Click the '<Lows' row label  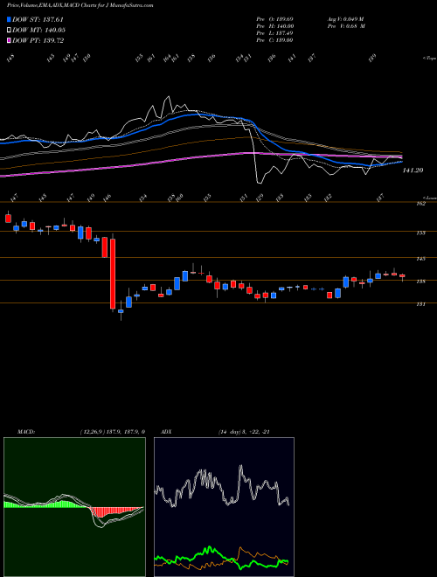(x=430, y=198)
